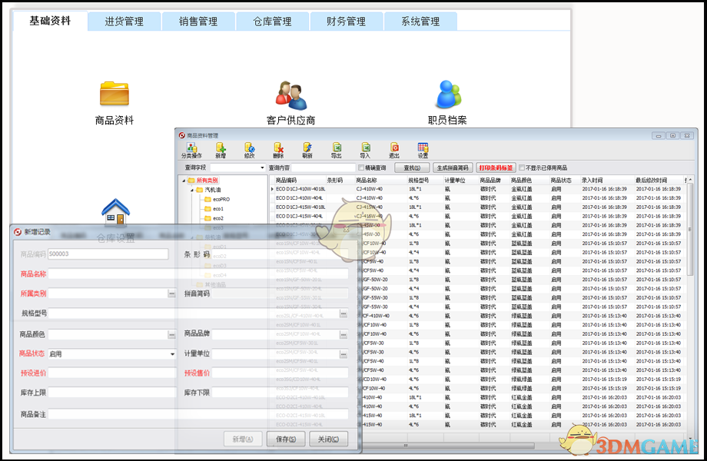Switch to the 销售管理 tab
Image resolution: width=707 pixels, height=461 pixels.
click(x=197, y=22)
